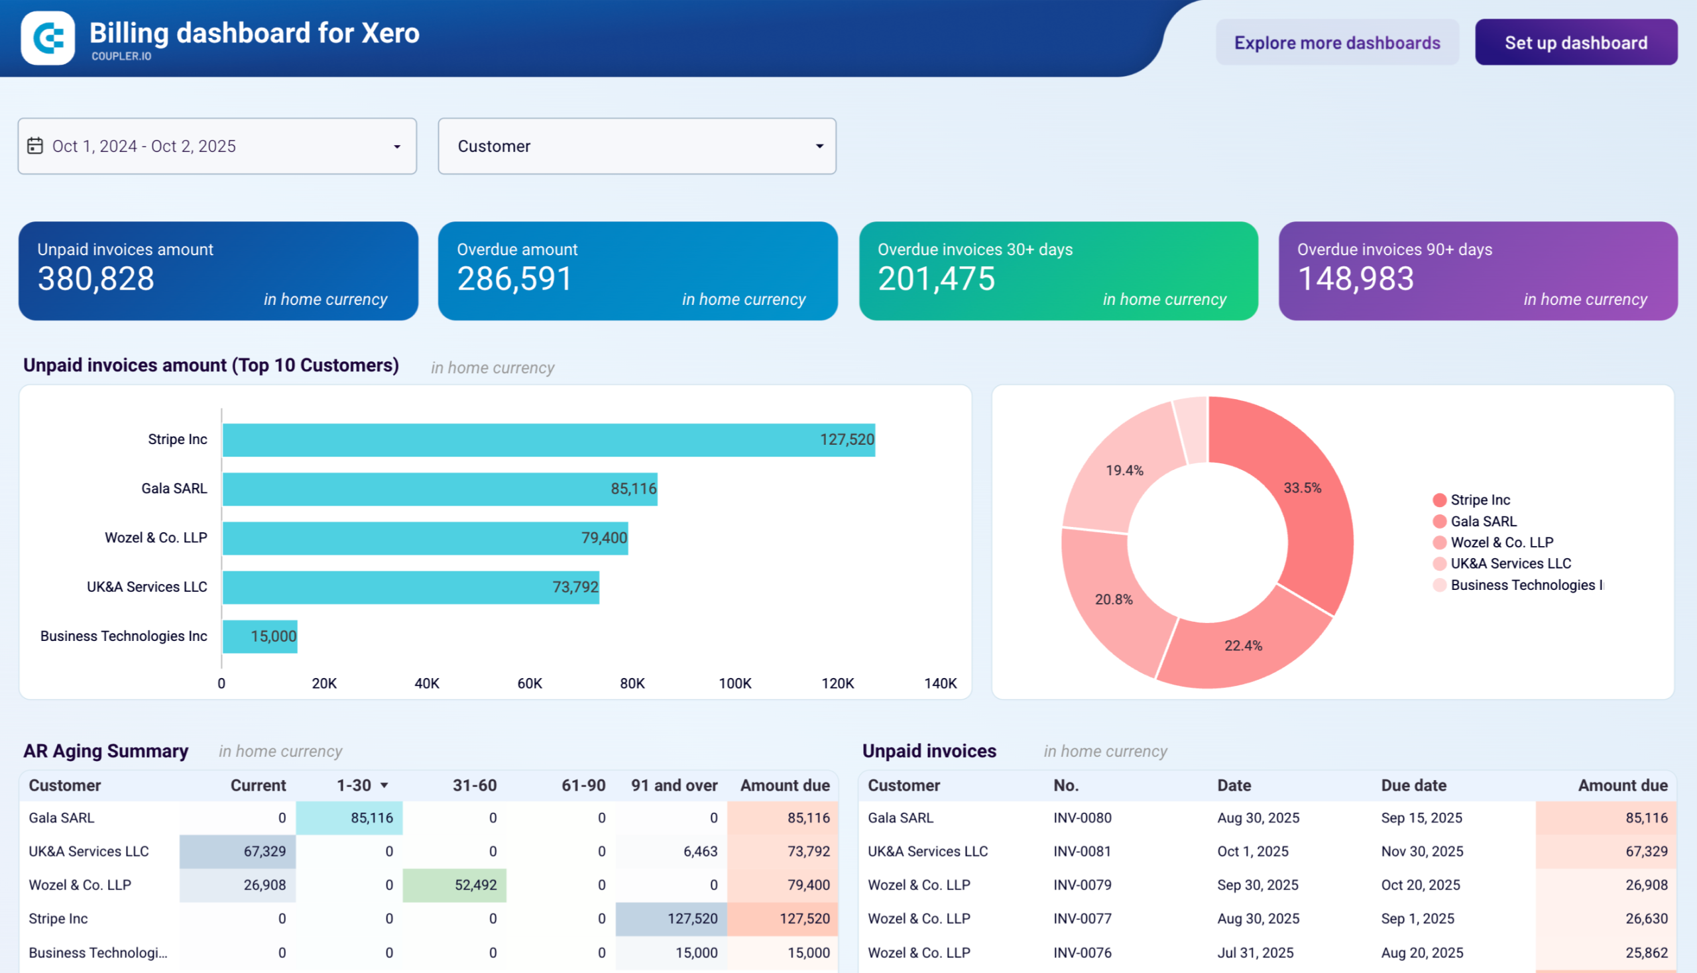Select the Gala SARL legend marker
The height and width of the screenshot is (973, 1697).
pos(1440,520)
